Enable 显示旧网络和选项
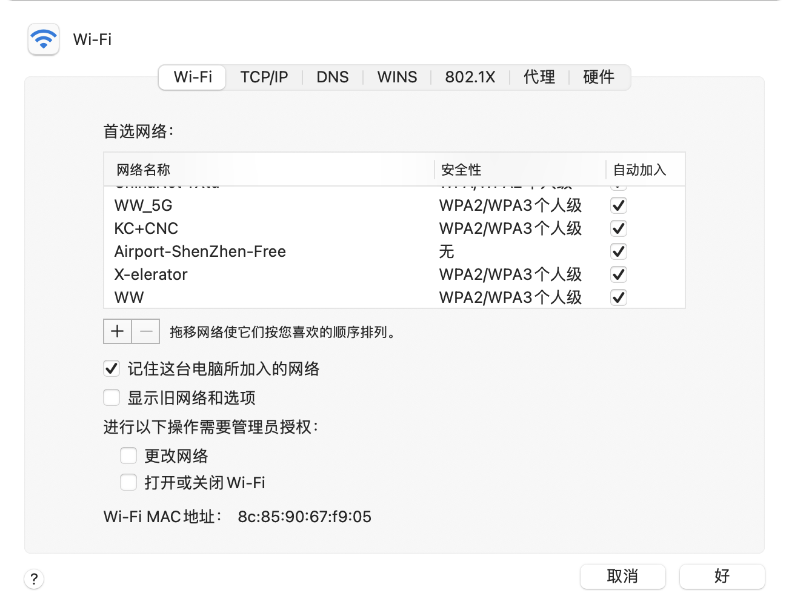 point(112,397)
